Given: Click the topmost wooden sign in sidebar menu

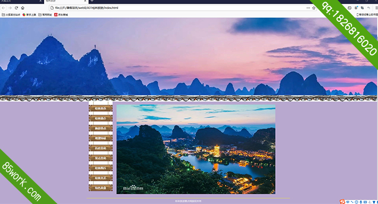Looking at the screenshot, I should click(101, 108).
